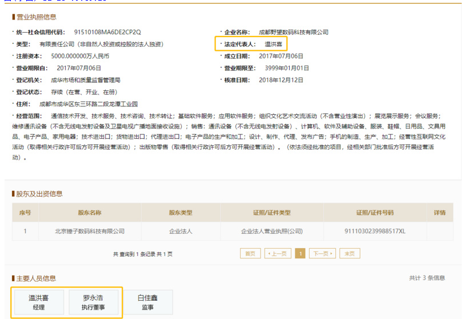Open the 罗永浩 执行董事 personnel card
This screenshot has height=319, width=468.
(93, 302)
